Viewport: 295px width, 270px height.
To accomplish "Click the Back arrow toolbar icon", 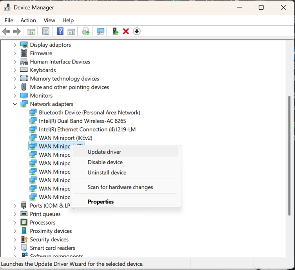I will (6, 31).
